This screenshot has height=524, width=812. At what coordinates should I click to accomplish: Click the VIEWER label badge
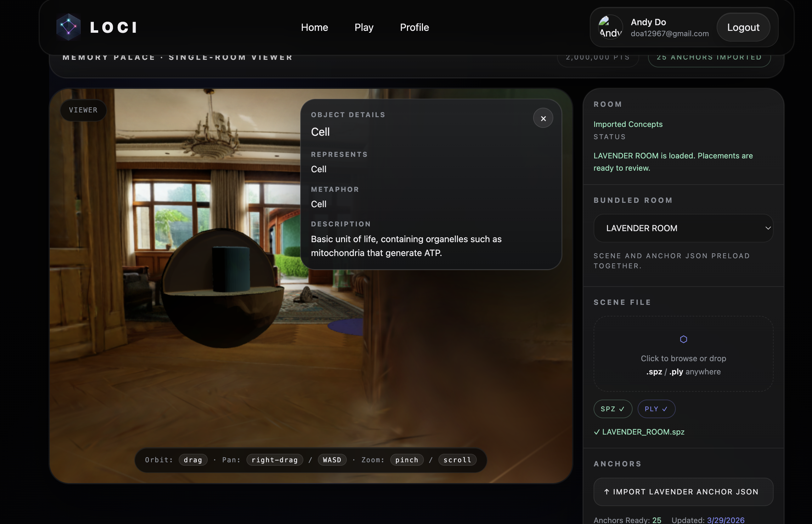[83, 110]
